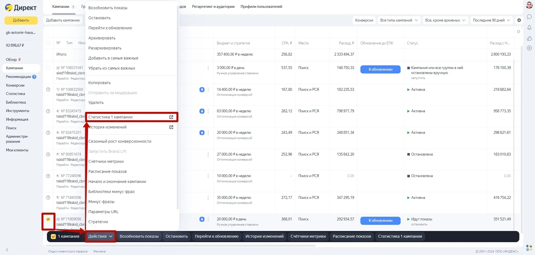Click the lightning icon on campaign 108832500

tap(202, 90)
